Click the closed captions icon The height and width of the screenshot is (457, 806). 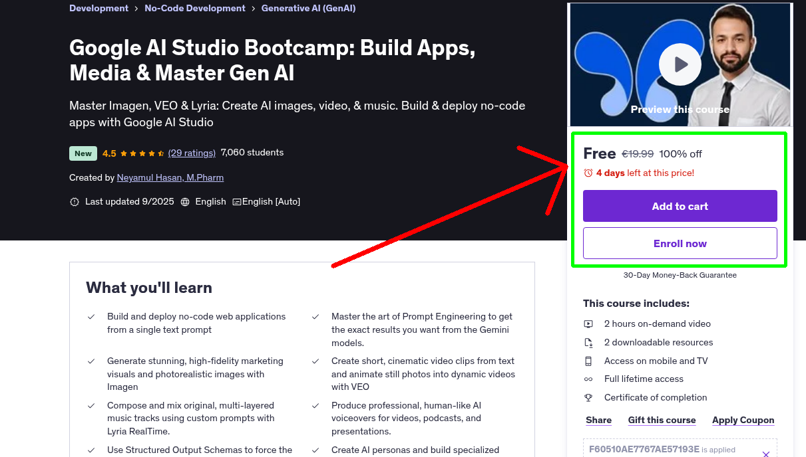[x=236, y=202]
